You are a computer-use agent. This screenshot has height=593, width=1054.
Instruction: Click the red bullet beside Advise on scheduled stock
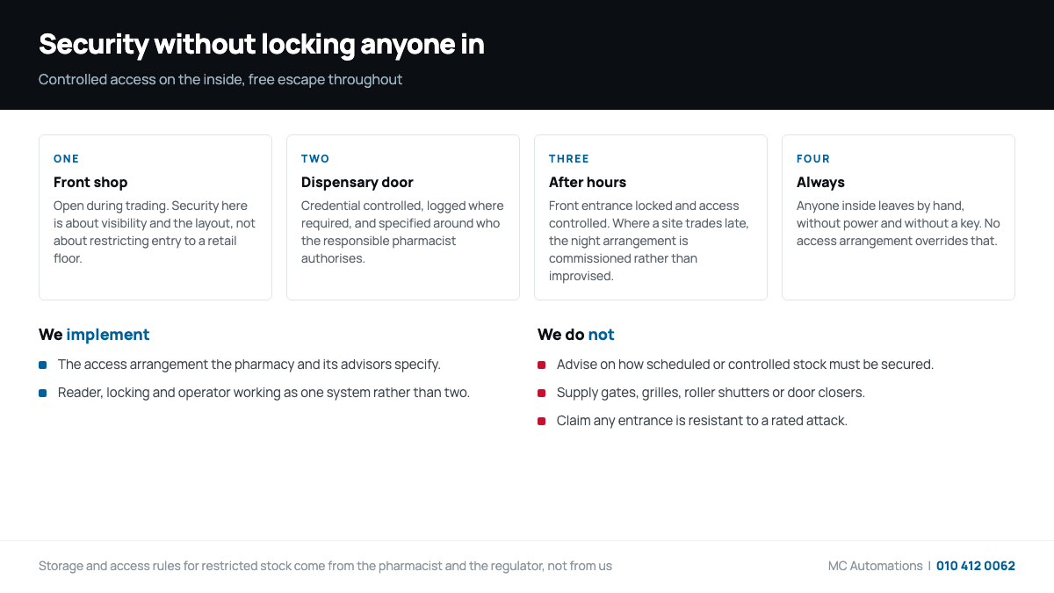coord(541,365)
